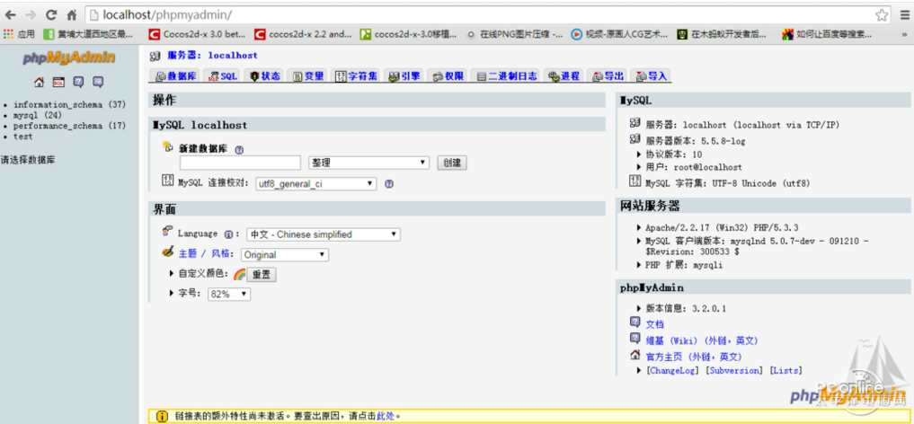Image resolution: width=914 pixels, height=424 pixels.
Task: Click sidebar house Home icon
Action: tap(39, 82)
